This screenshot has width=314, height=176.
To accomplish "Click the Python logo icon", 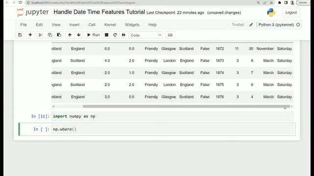I will pyautogui.click(x=271, y=12).
